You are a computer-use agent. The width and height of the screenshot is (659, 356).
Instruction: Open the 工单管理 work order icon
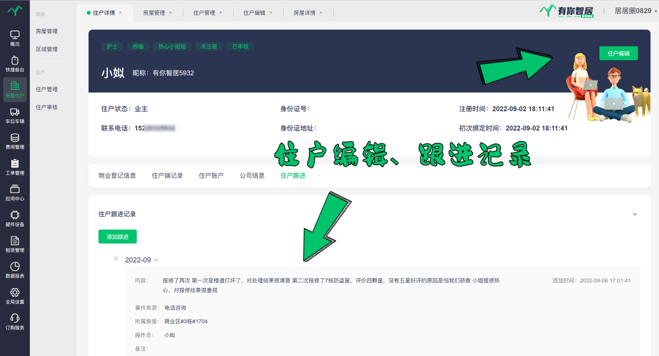(14, 163)
